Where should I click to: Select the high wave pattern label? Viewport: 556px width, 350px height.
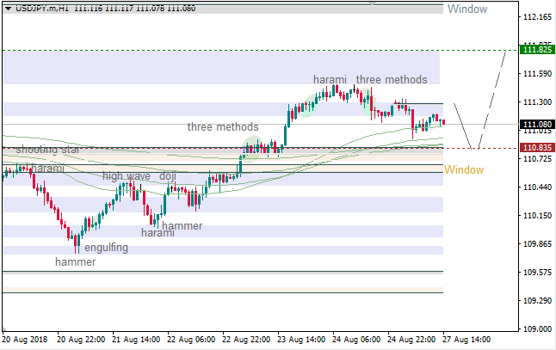(127, 176)
